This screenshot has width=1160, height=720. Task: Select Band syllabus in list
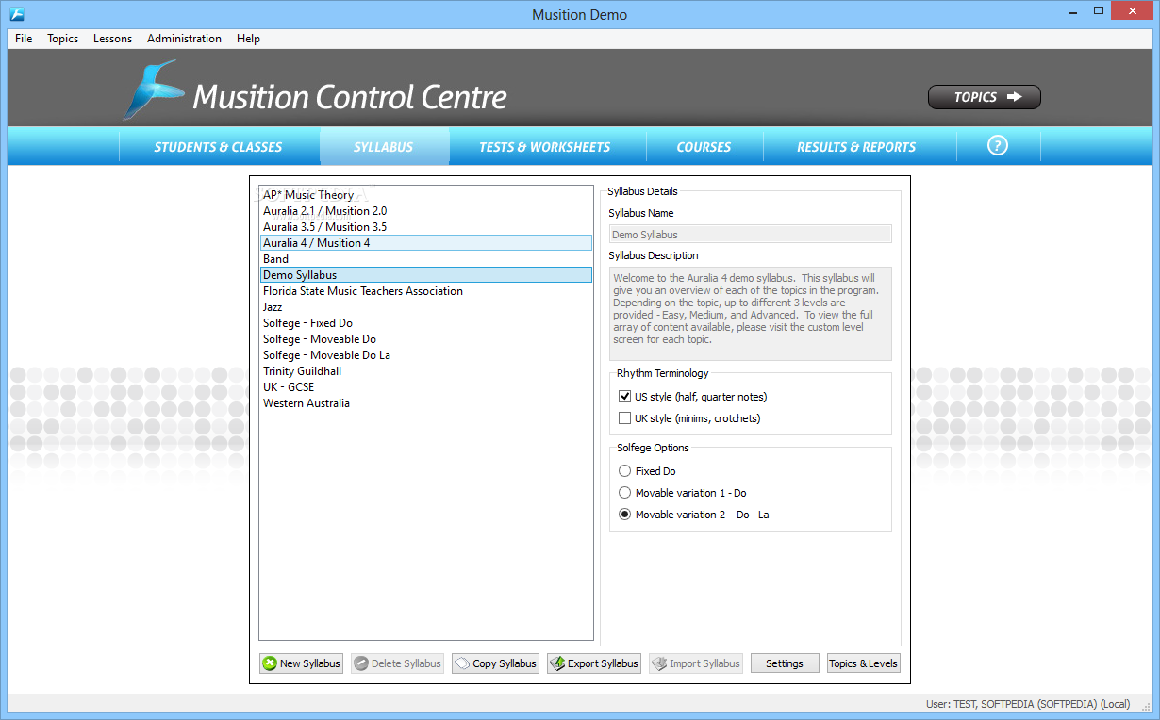click(x=426, y=259)
